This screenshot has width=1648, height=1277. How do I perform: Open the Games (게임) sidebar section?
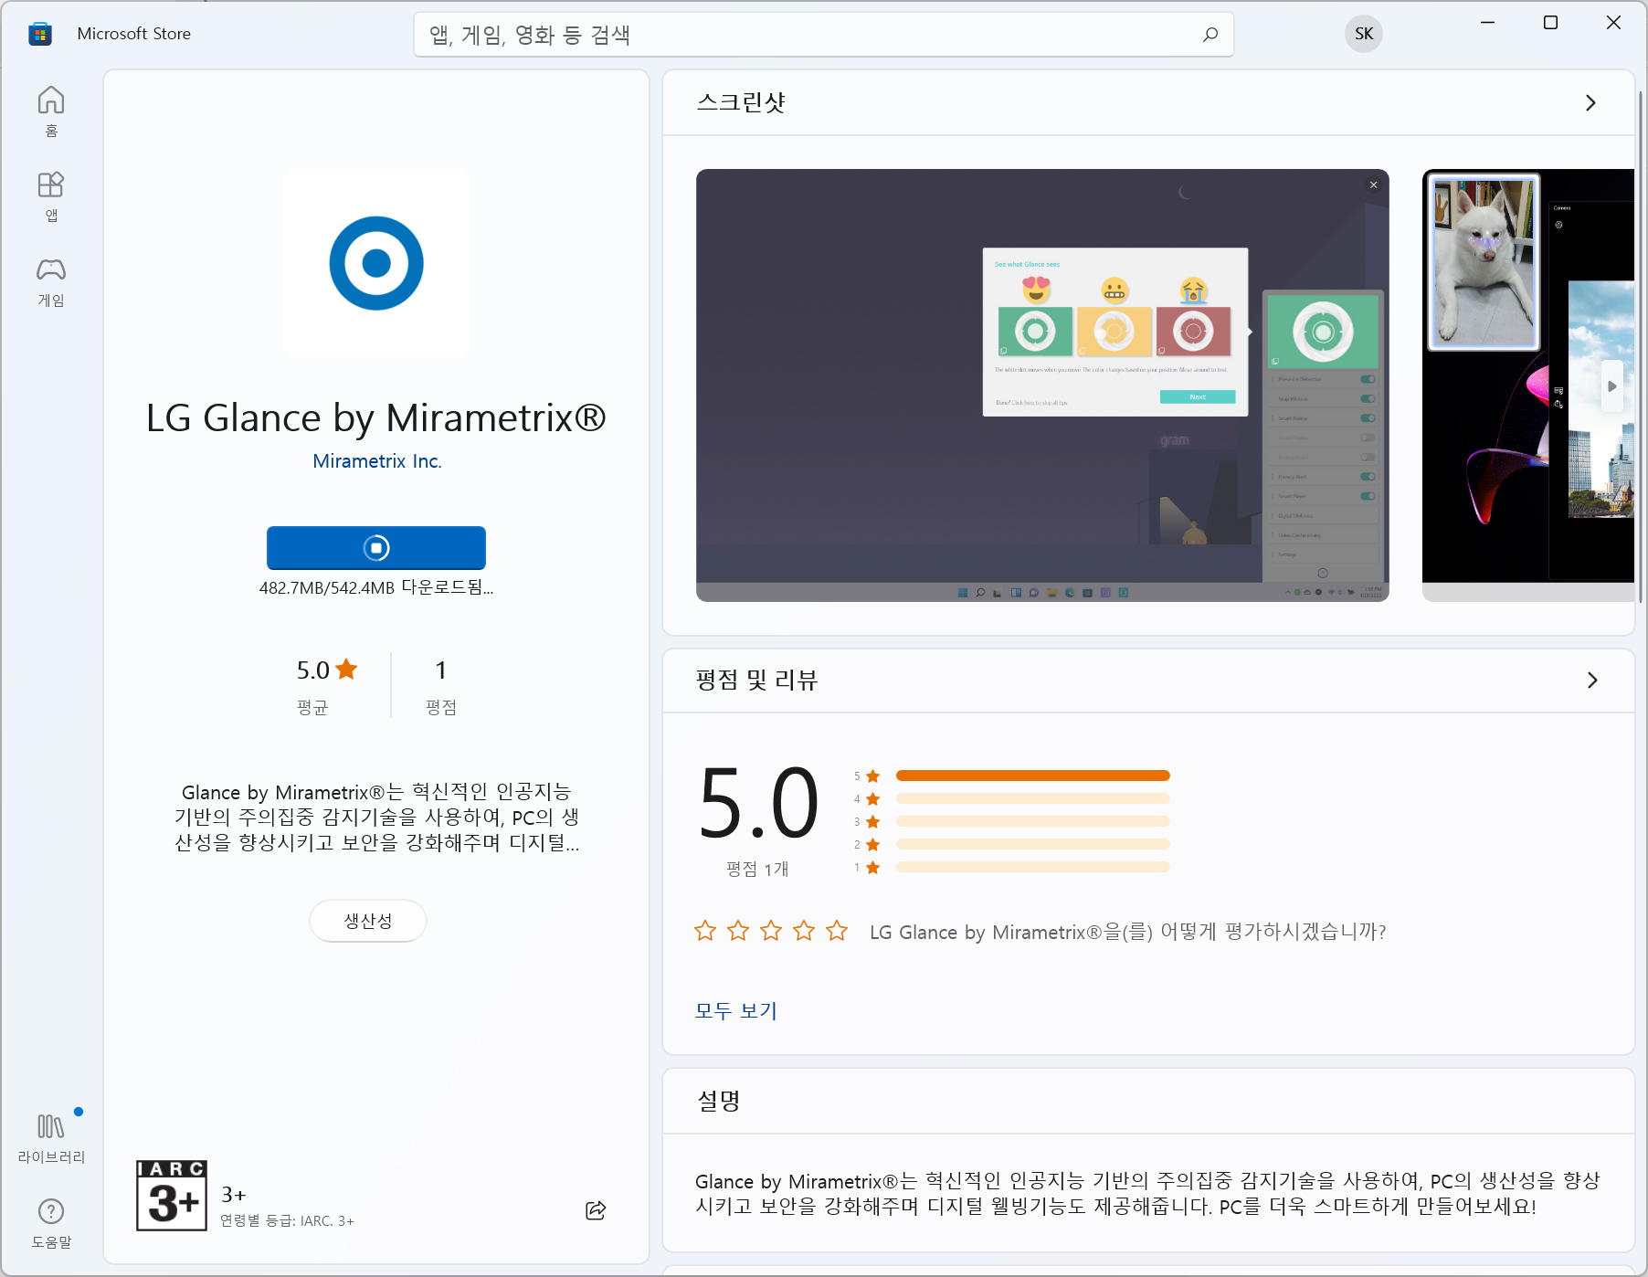[x=51, y=281]
